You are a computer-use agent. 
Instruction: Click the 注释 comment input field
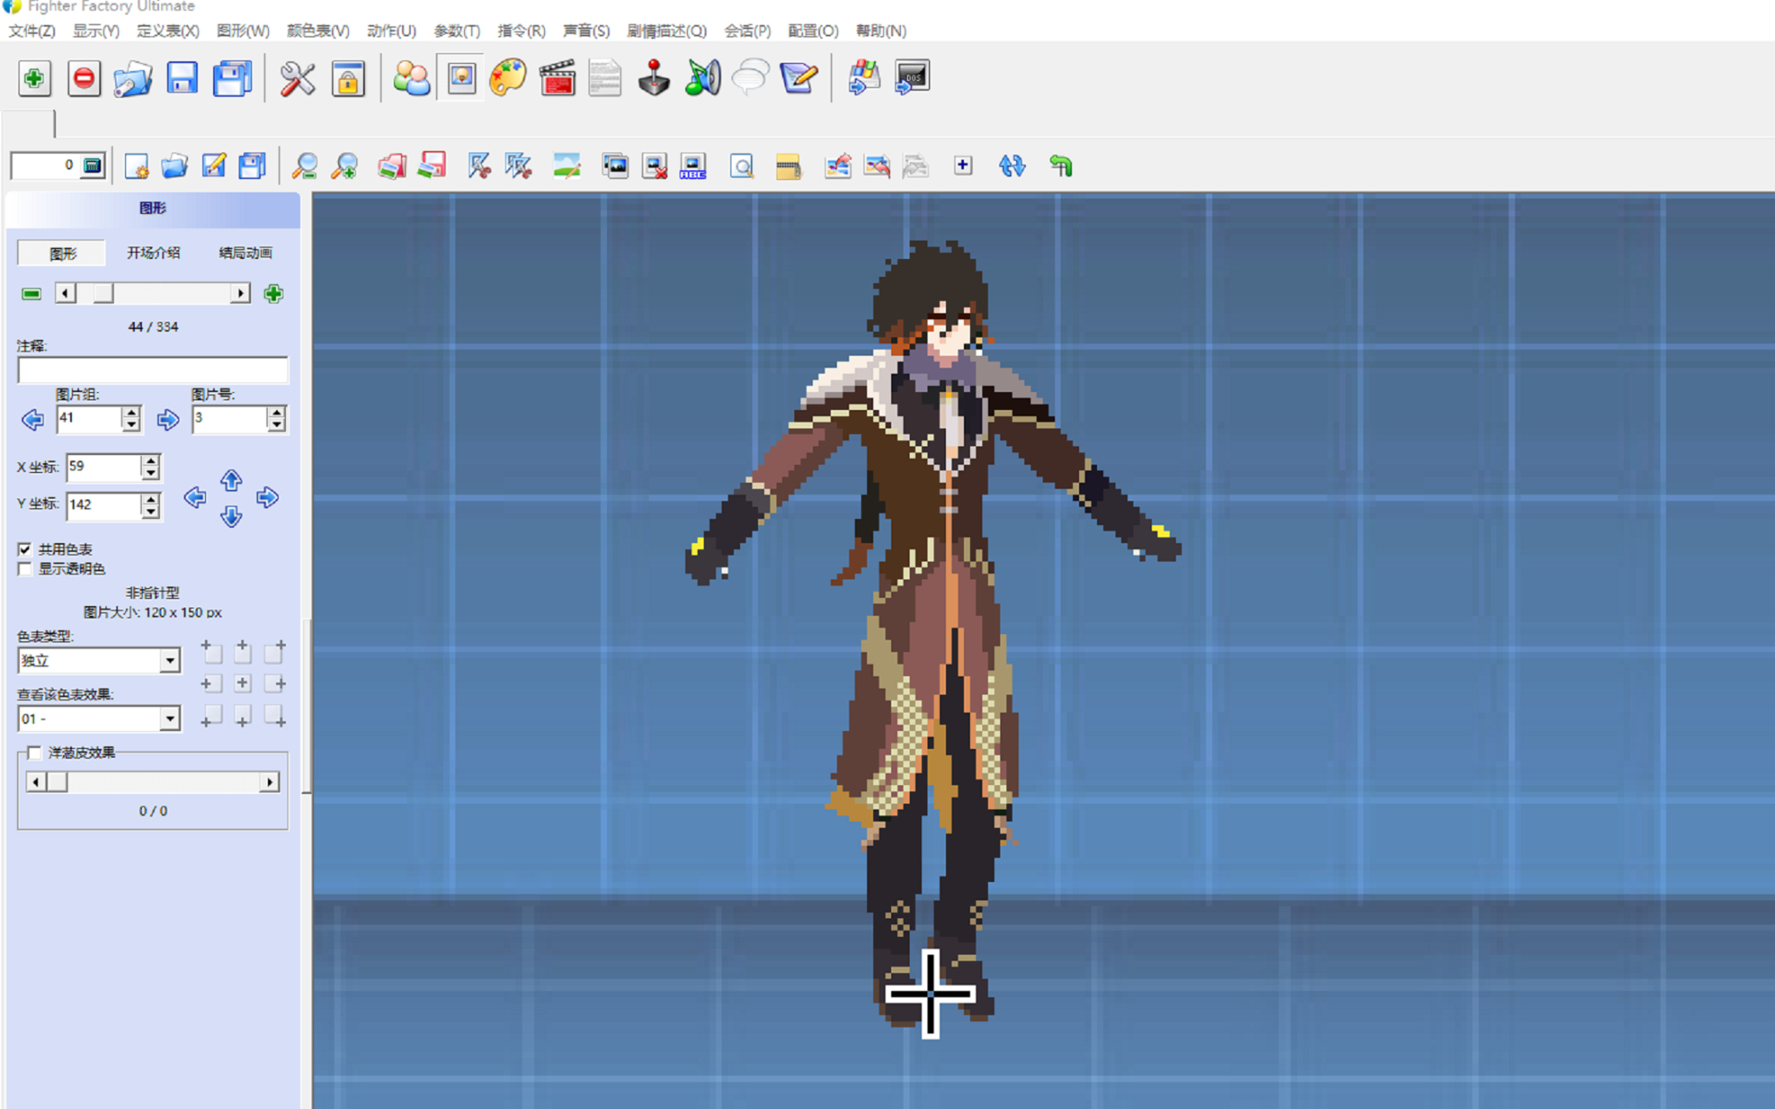153,369
